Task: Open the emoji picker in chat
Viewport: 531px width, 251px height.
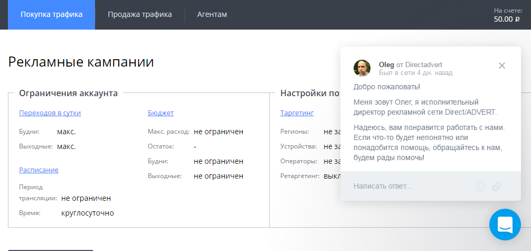Action: click(x=481, y=186)
